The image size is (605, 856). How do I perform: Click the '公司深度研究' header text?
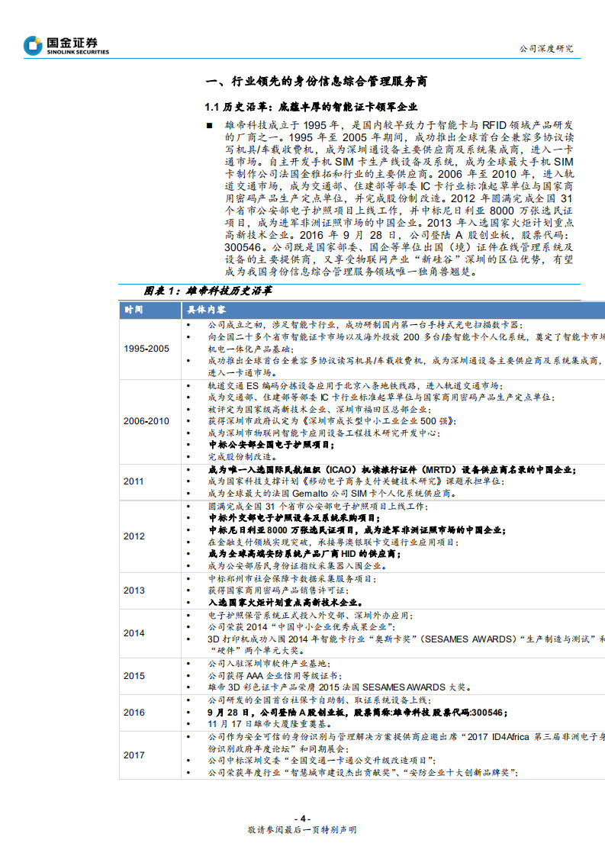[x=546, y=49]
